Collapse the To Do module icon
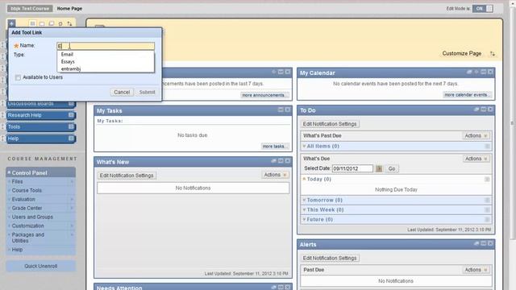The width and height of the screenshot is (516, 290). pos(484,110)
